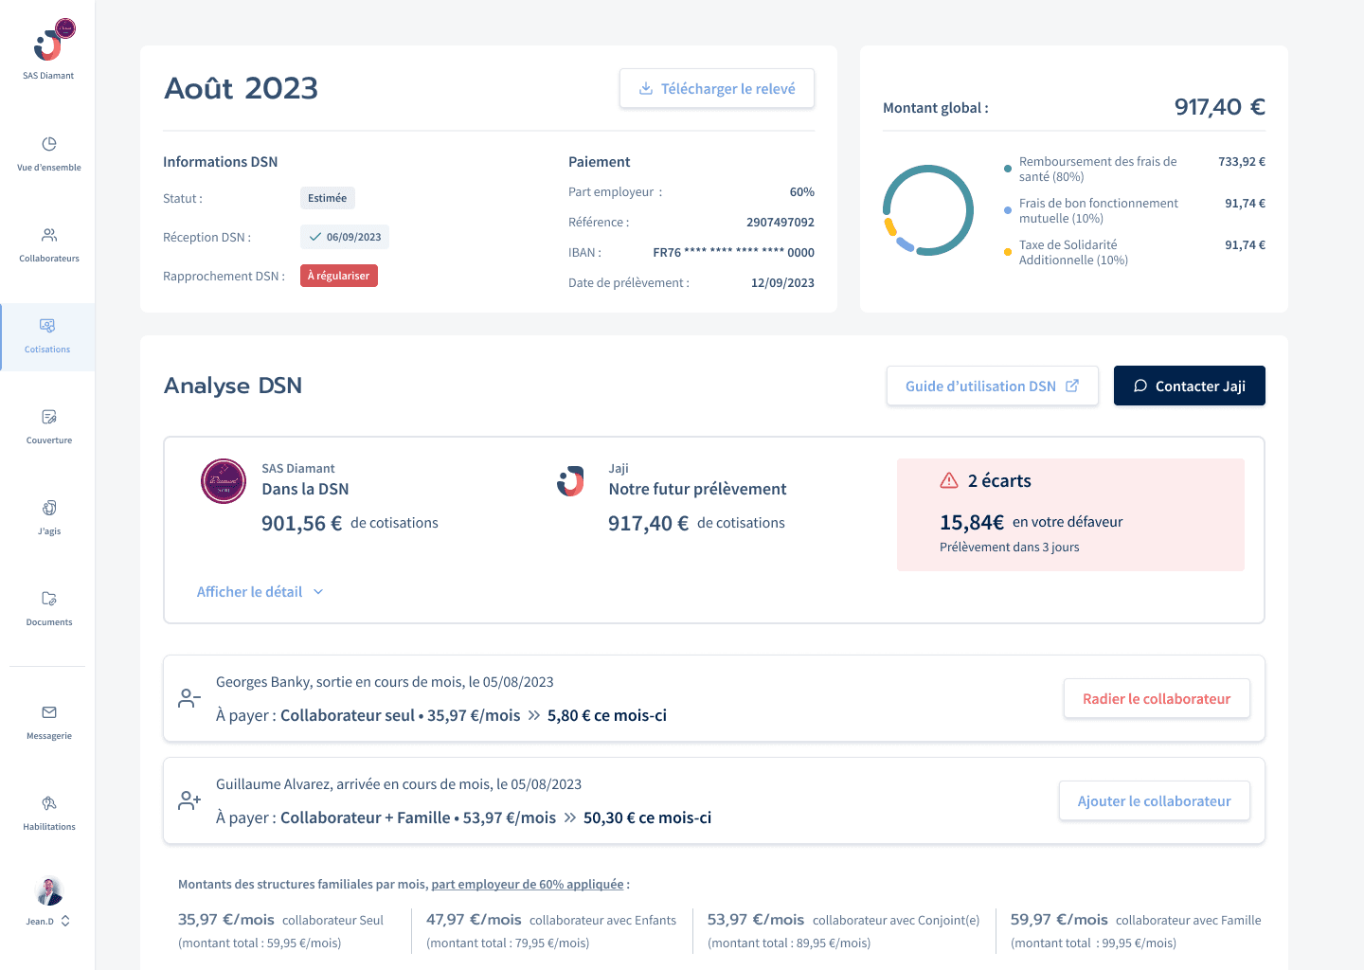1364x970 pixels.
Task: Expand Afficher le détail chevron
Action: pyautogui.click(x=318, y=592)
